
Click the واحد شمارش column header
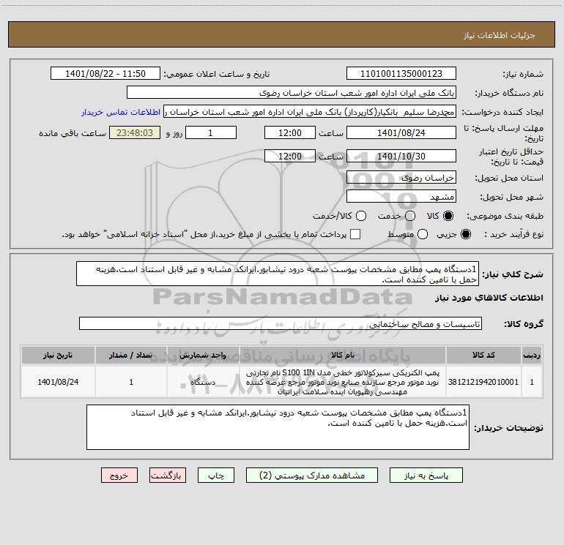[203, 355]
